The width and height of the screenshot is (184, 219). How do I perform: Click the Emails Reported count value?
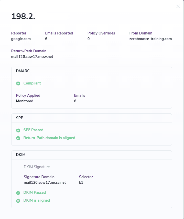point(46,39)
